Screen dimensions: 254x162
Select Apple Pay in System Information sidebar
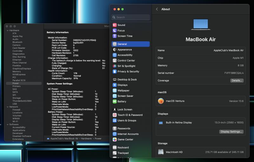(18, 36)
